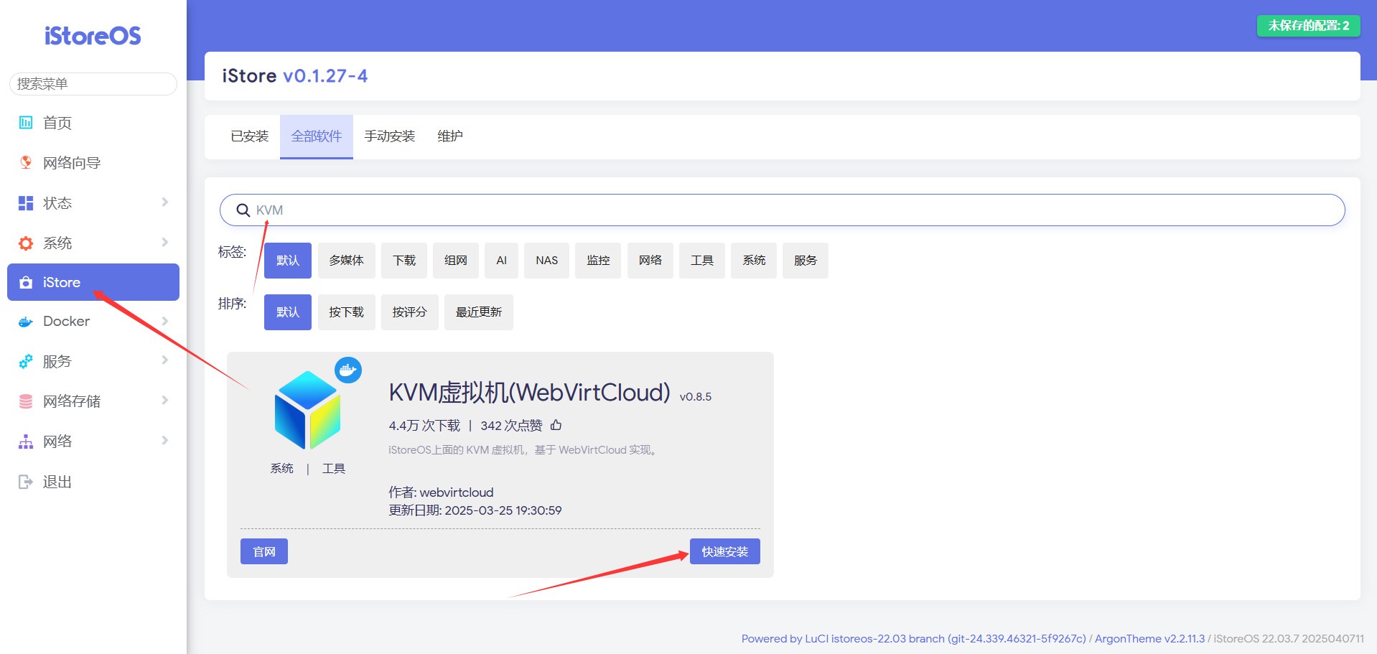This screenshot has width=1377, height=654.
Task: Switch to the 手动安装 tab
Action: tap(390, 136)
